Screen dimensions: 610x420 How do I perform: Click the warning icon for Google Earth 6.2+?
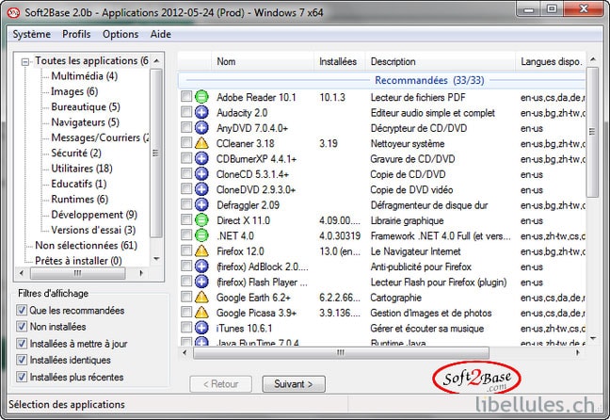click(201, 298)
